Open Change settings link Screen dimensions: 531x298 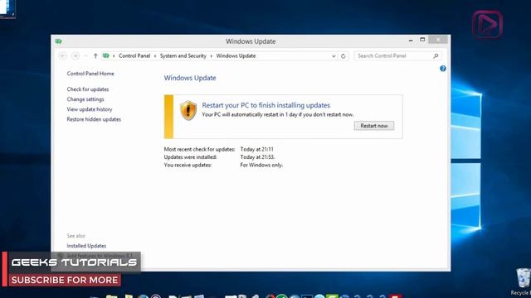tap(85, 99)
